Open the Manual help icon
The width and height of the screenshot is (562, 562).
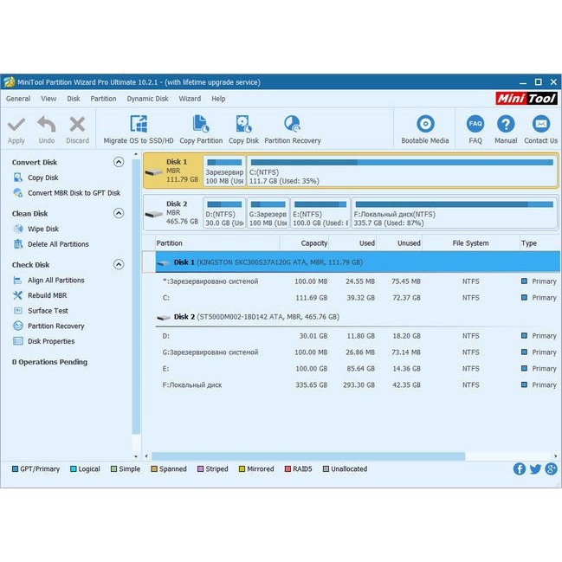(x=506, y=124)
